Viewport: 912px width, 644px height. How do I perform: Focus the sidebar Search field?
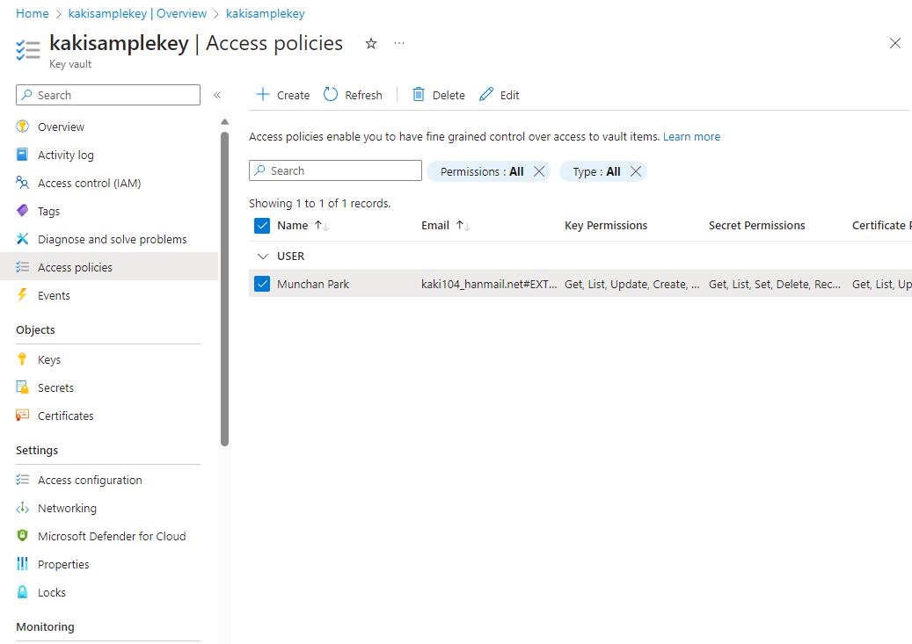click(x=108, y=95)
